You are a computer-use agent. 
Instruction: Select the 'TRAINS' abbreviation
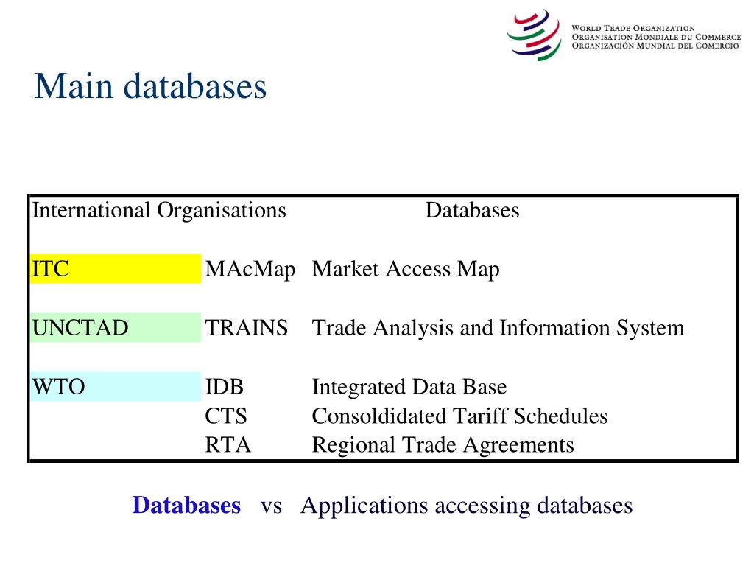[x=246, y=328]
